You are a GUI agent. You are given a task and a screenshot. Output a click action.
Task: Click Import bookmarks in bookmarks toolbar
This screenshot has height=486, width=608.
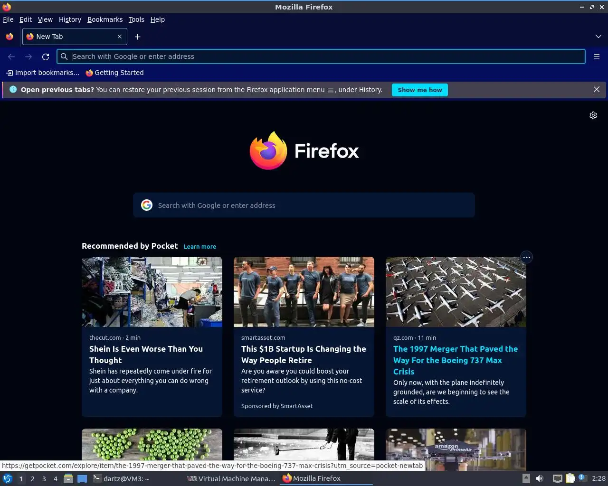(x=42, y=73)
